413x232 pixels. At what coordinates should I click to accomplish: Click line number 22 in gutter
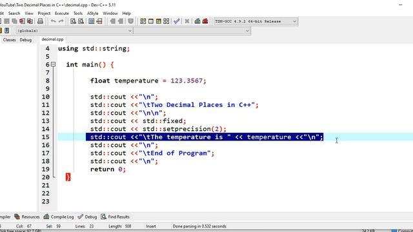[x=46, y=193]
